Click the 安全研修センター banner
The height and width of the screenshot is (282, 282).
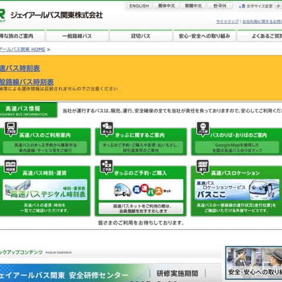point(110,273)
